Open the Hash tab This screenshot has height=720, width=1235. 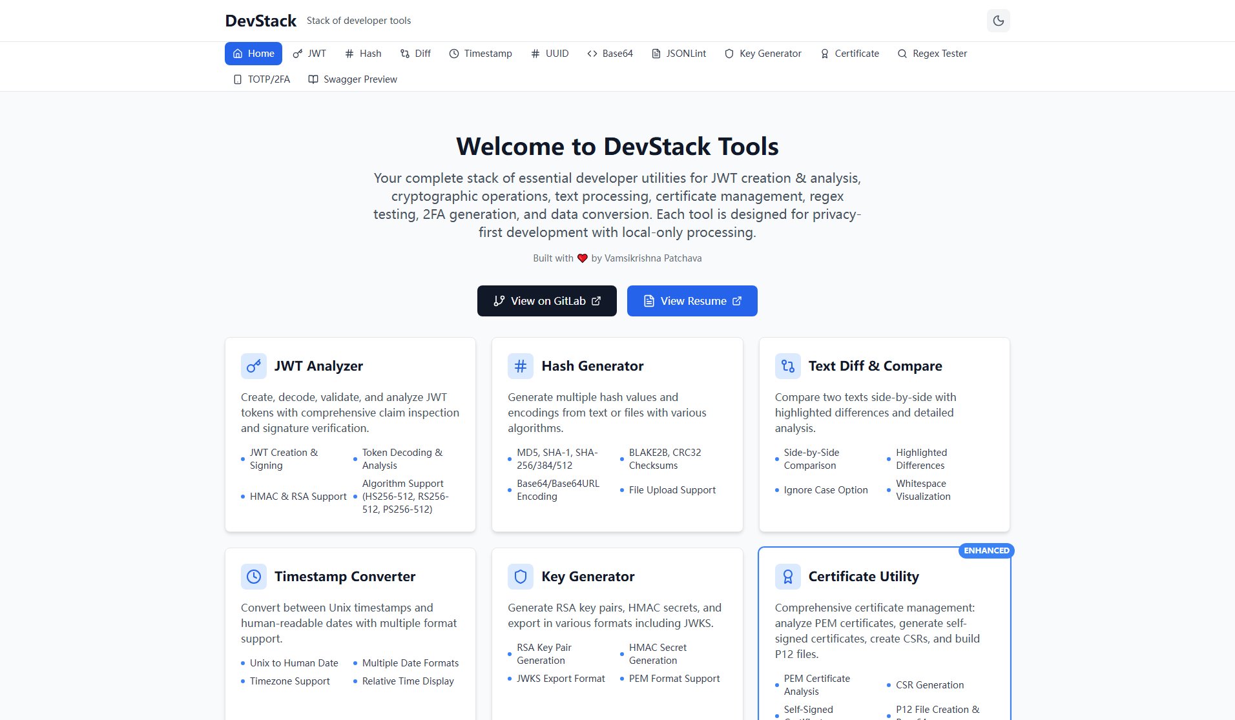pyautogui.click(x=363, y=54)
